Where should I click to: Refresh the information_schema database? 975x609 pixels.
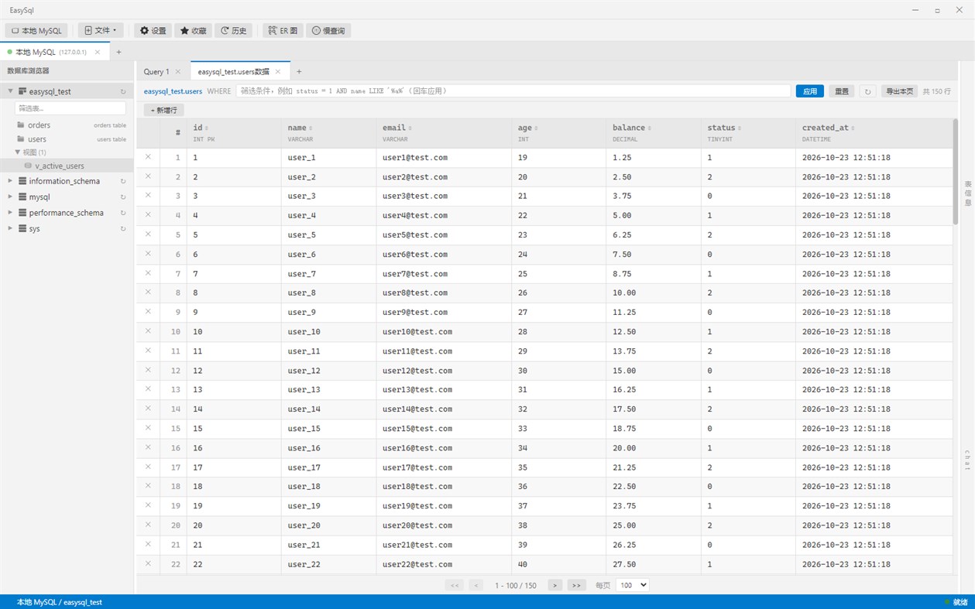pos(123,181)
